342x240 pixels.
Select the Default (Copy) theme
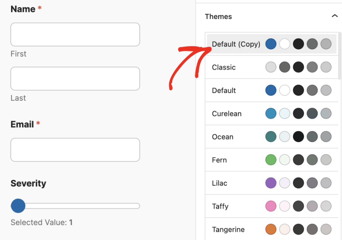tap(236, 44)
